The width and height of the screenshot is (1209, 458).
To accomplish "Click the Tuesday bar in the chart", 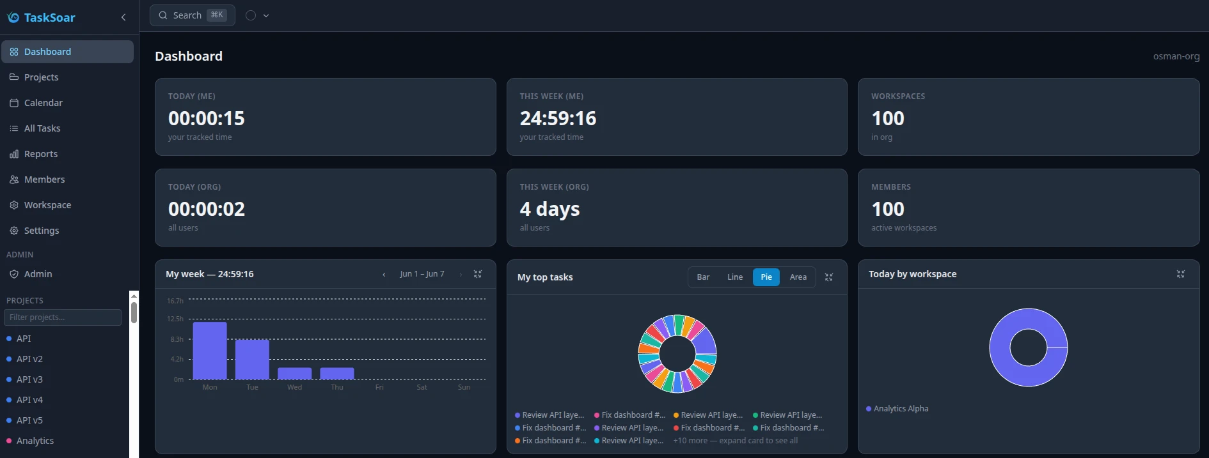I will tap(252, 360).
